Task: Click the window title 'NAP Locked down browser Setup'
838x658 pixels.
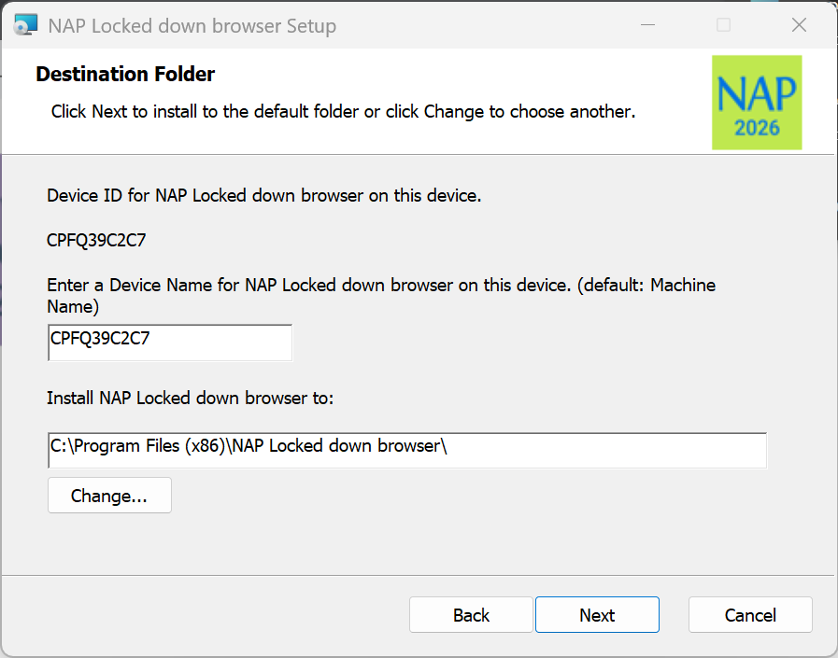Action: click(192, 26)
